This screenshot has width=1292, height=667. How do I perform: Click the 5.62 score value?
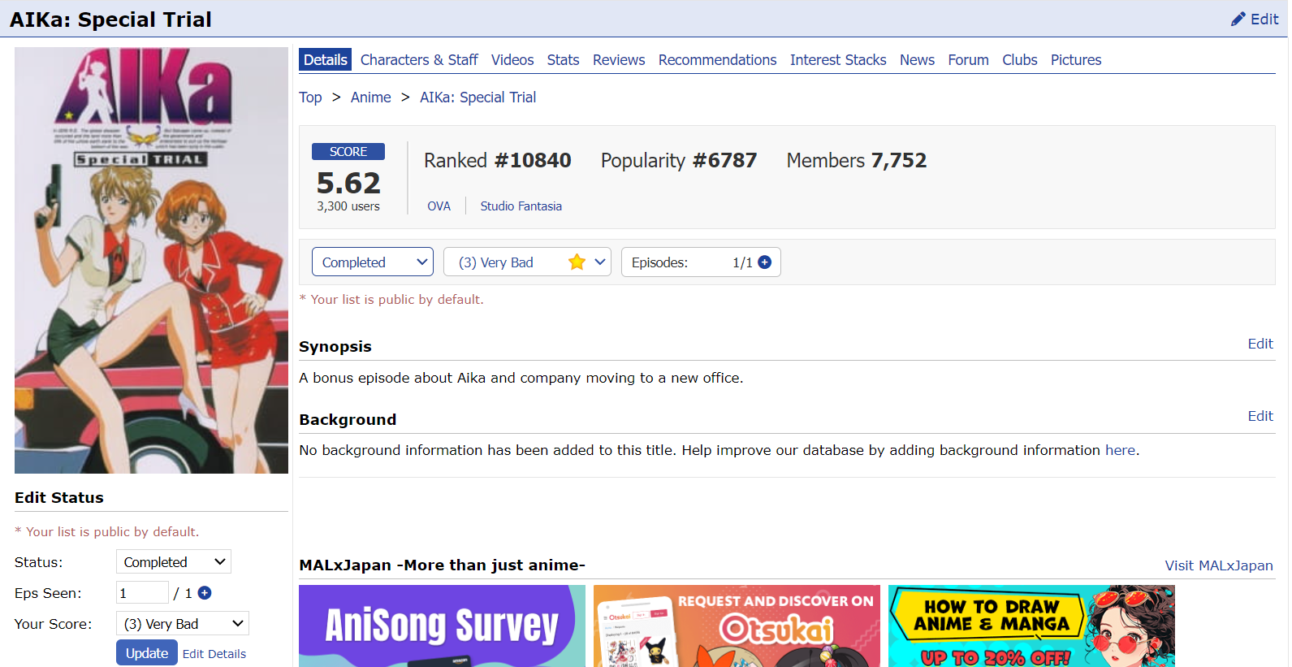tap(348, 183)
